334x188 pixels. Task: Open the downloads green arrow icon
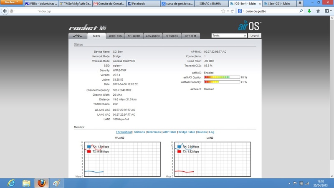pos(309,11)
